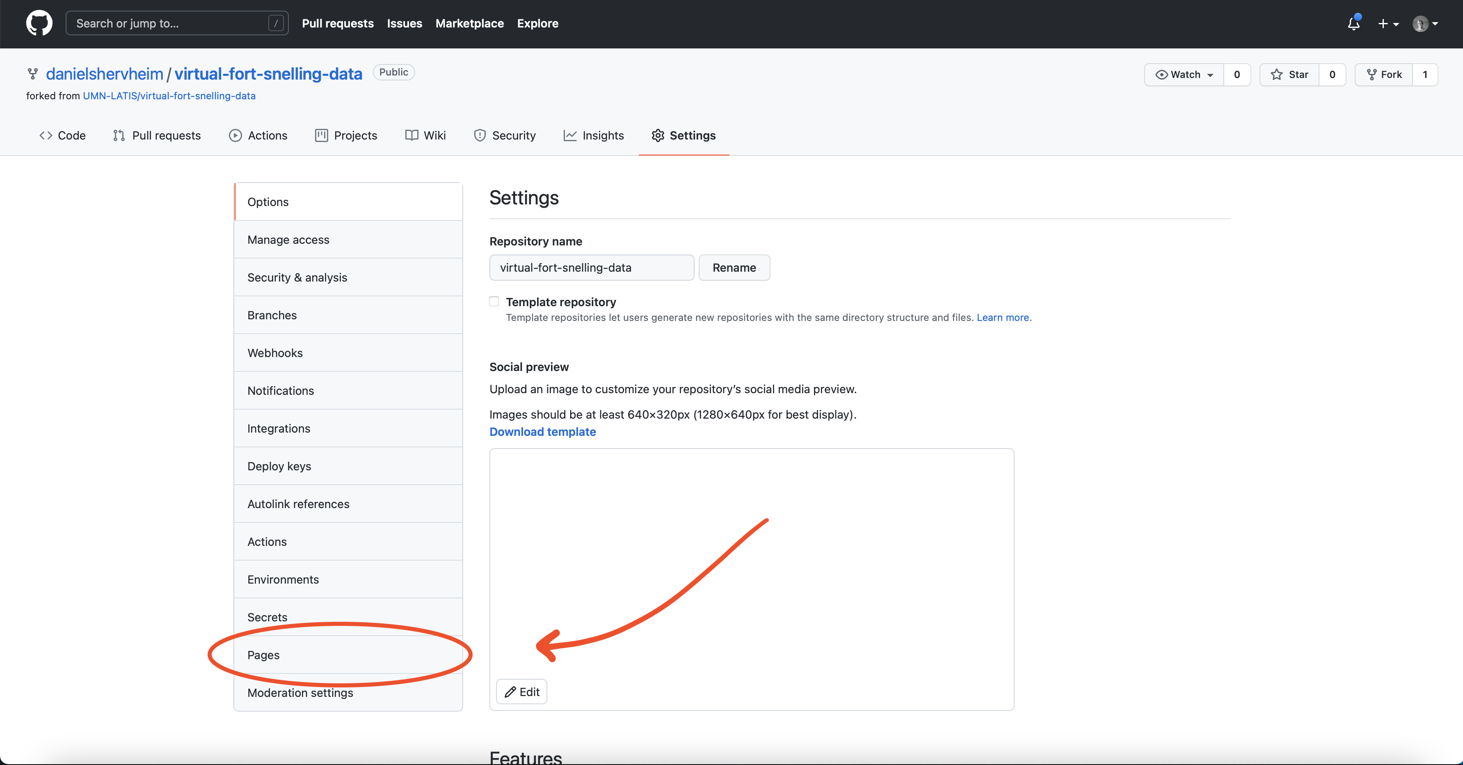The height and width of the screenshot is (765, 1463).
Task: Open Explore in top navigation
Action: [x=537, y=23]
